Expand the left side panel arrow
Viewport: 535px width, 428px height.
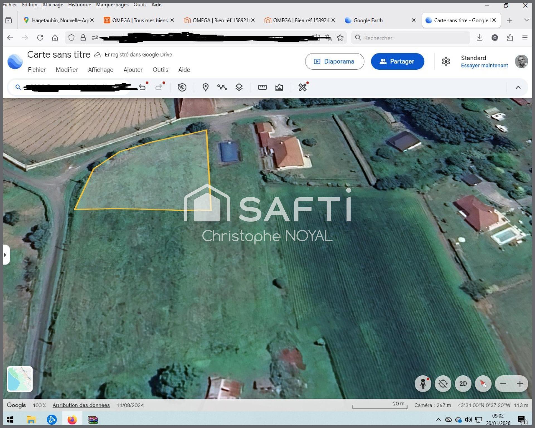coord(5,255)
